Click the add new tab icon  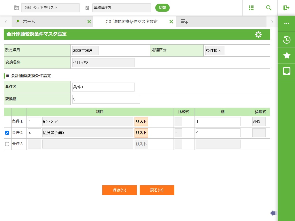point(184,22)
